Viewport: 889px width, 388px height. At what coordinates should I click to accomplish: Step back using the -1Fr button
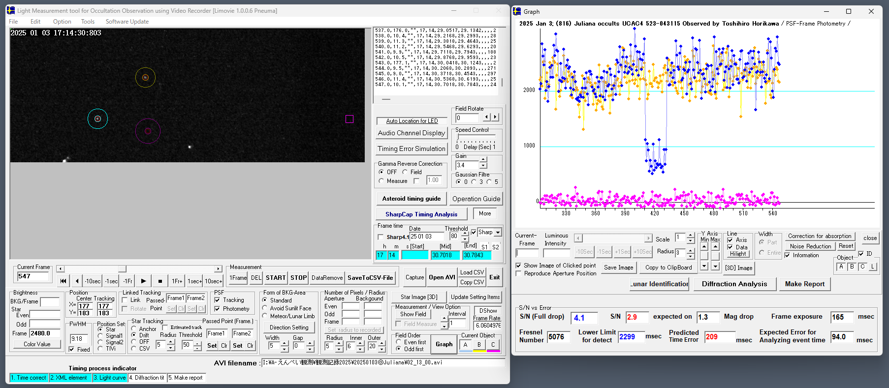pyautogui.click(x=127, y=281)
